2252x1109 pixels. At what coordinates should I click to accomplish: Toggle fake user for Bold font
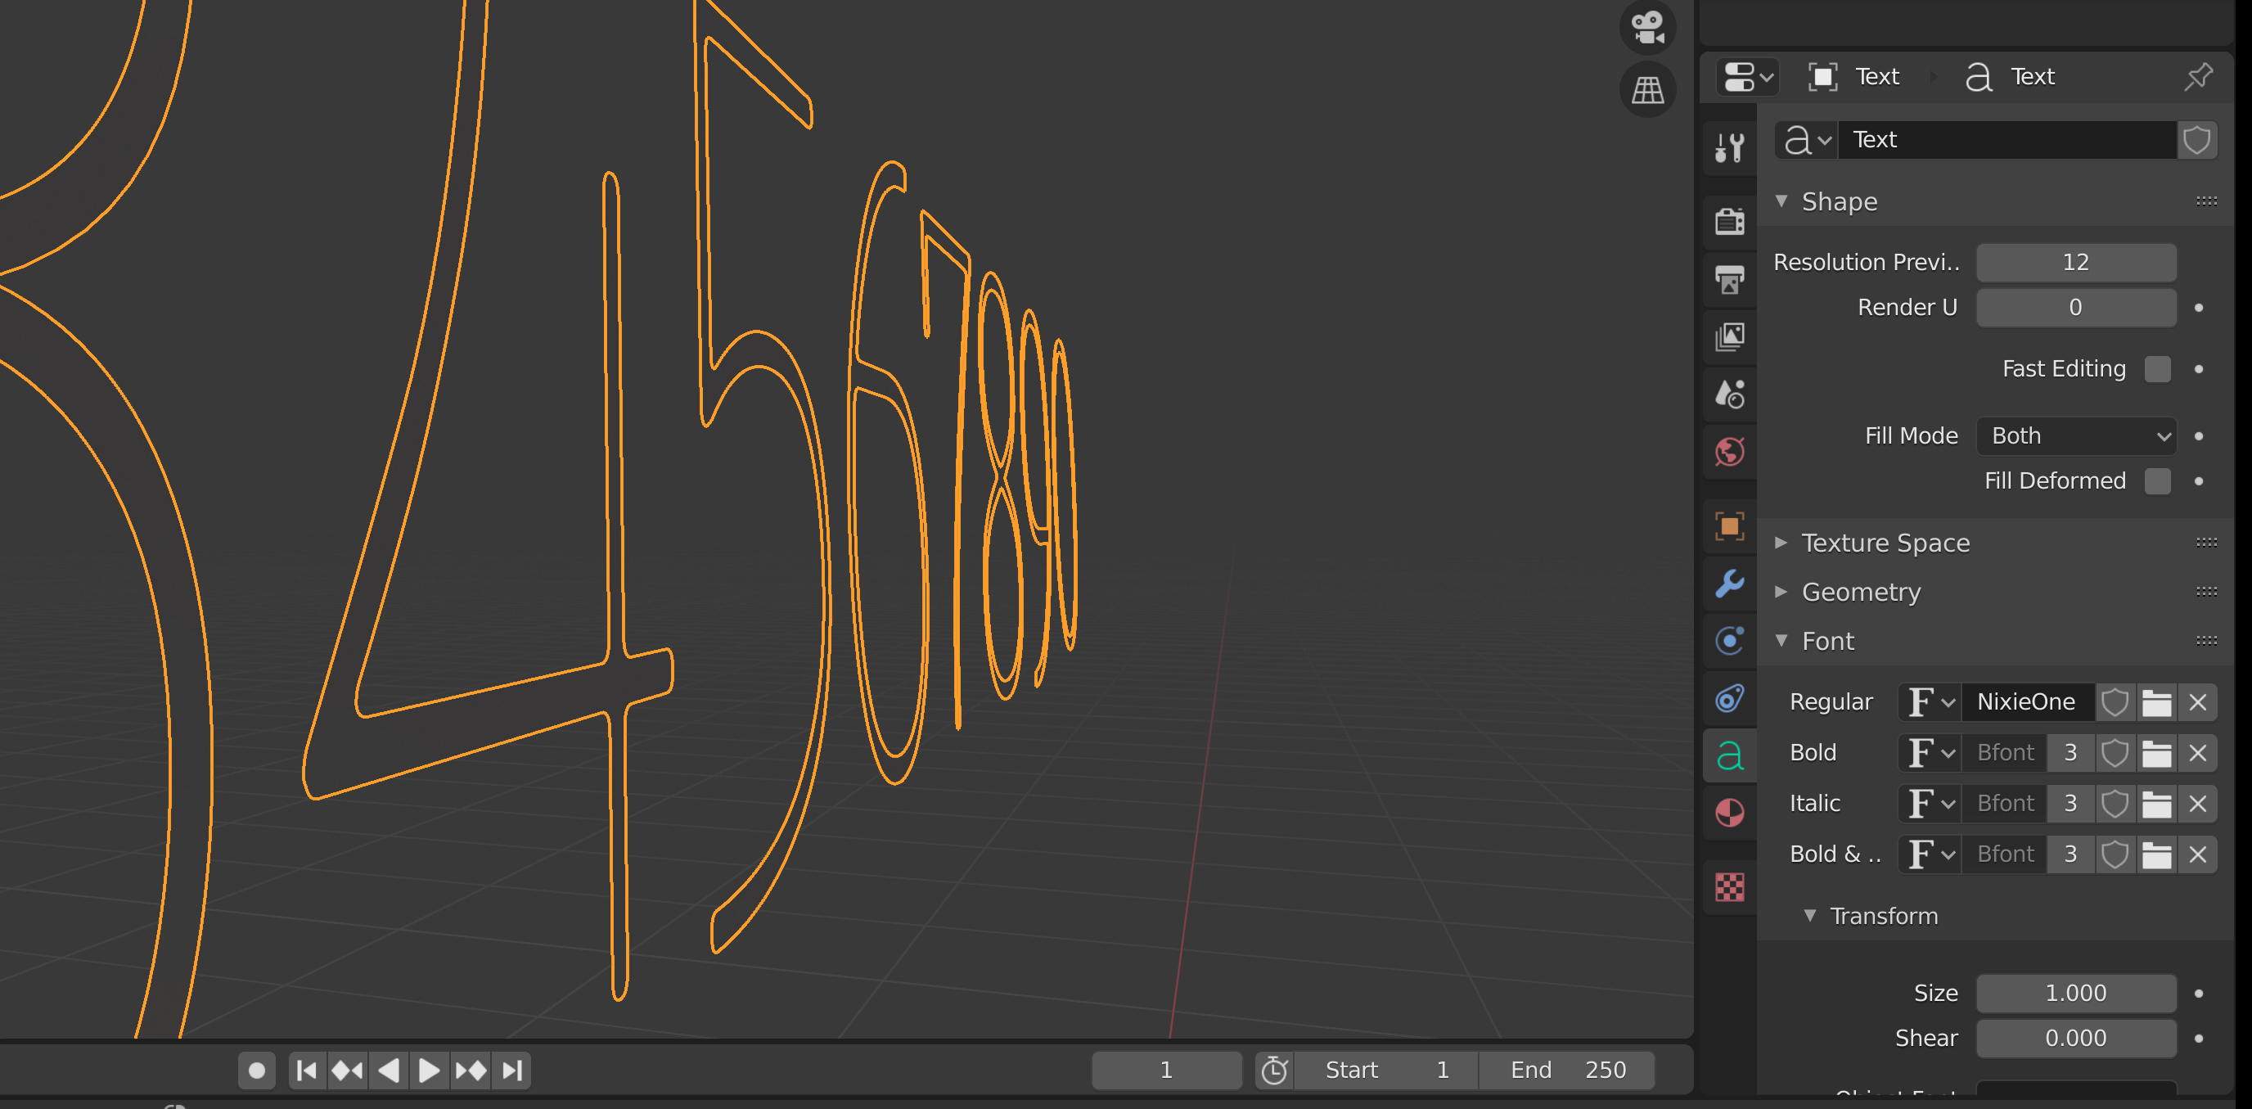click(2114, 753)
